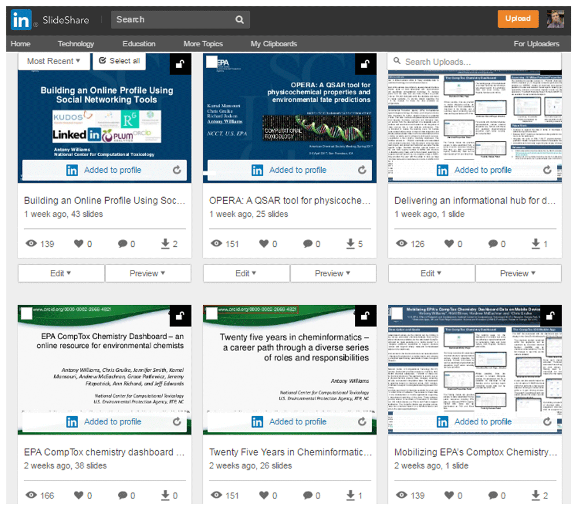Click views eye icon for OPERA QSAR tool

pos(216,243)
